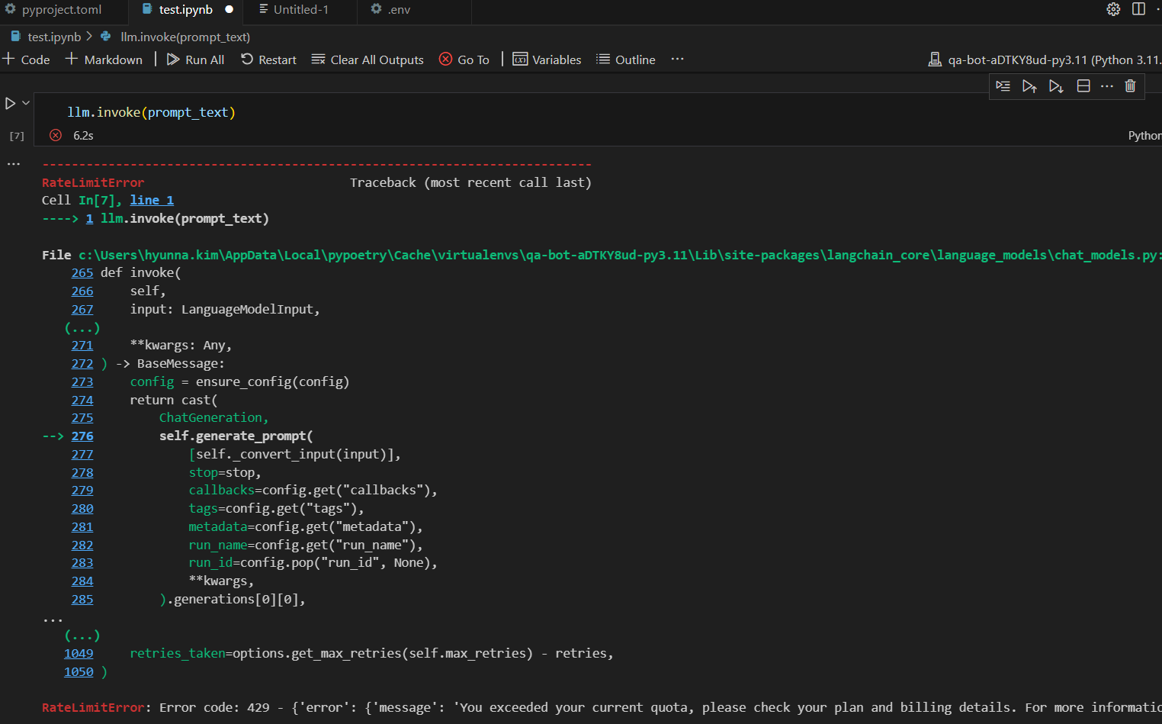Open line 280 link in traceback
This screenshot has height=724, width=1162.
tap(82, 508)
